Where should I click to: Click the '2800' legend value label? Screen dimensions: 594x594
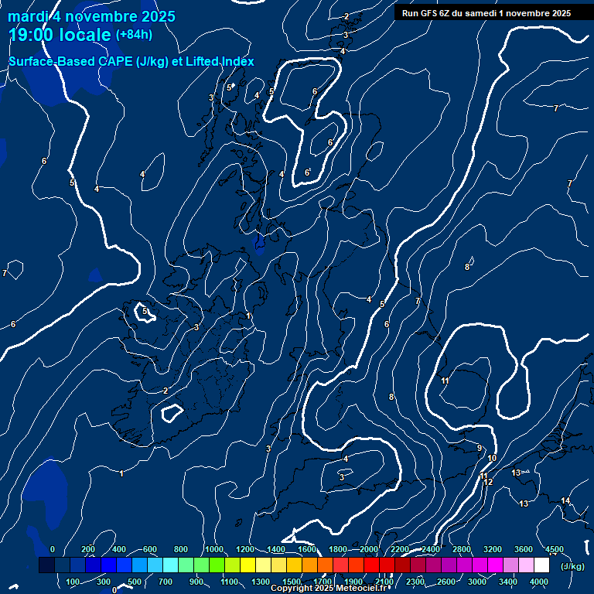tap(462, 549)
